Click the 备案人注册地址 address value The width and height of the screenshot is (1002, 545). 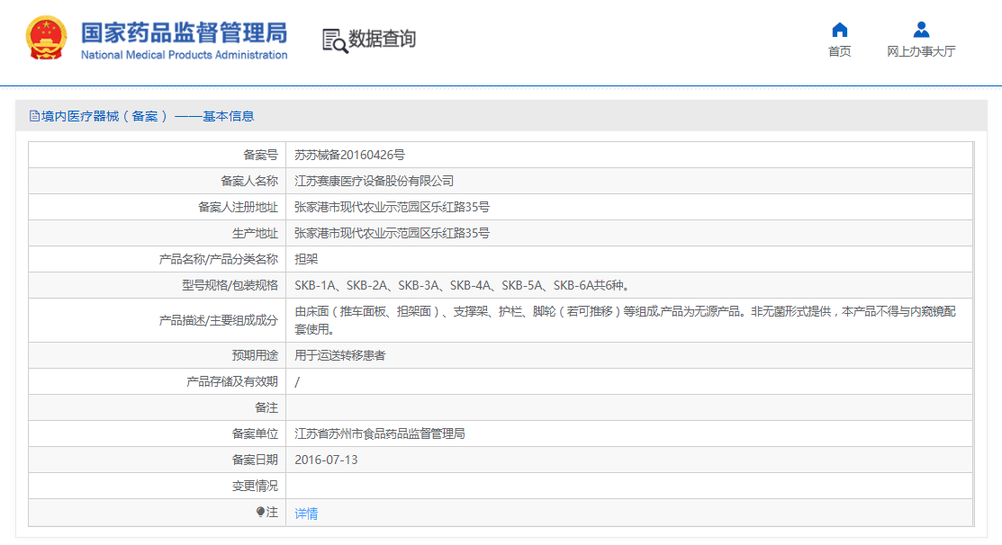pyautogui.click(x=392, y=208)
